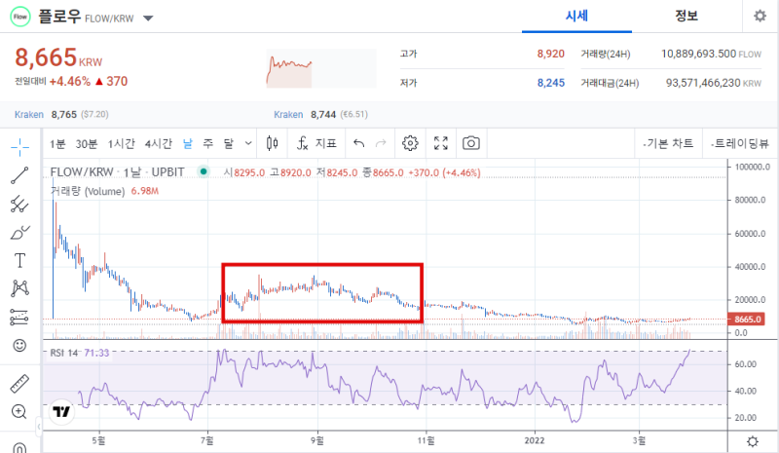Switch to the 시세 tab
The image size is (779, 453).
coord(576,17)
